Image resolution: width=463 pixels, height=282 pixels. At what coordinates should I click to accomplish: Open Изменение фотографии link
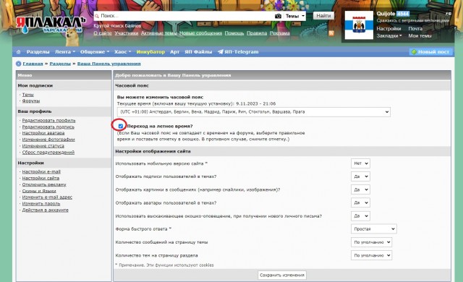point(48,140)
